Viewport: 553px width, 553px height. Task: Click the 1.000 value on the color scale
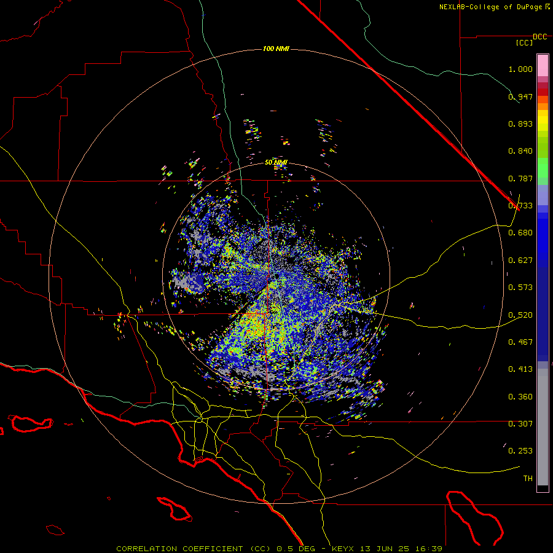click(520, 69)
